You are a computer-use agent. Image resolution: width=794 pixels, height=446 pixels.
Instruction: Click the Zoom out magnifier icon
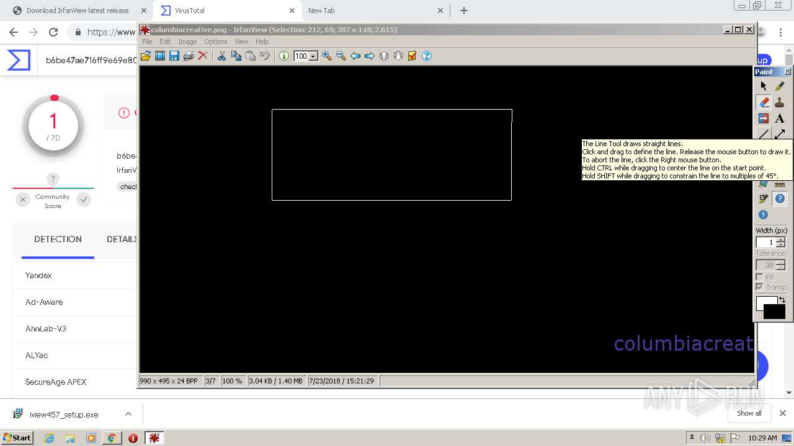[341, 56]
